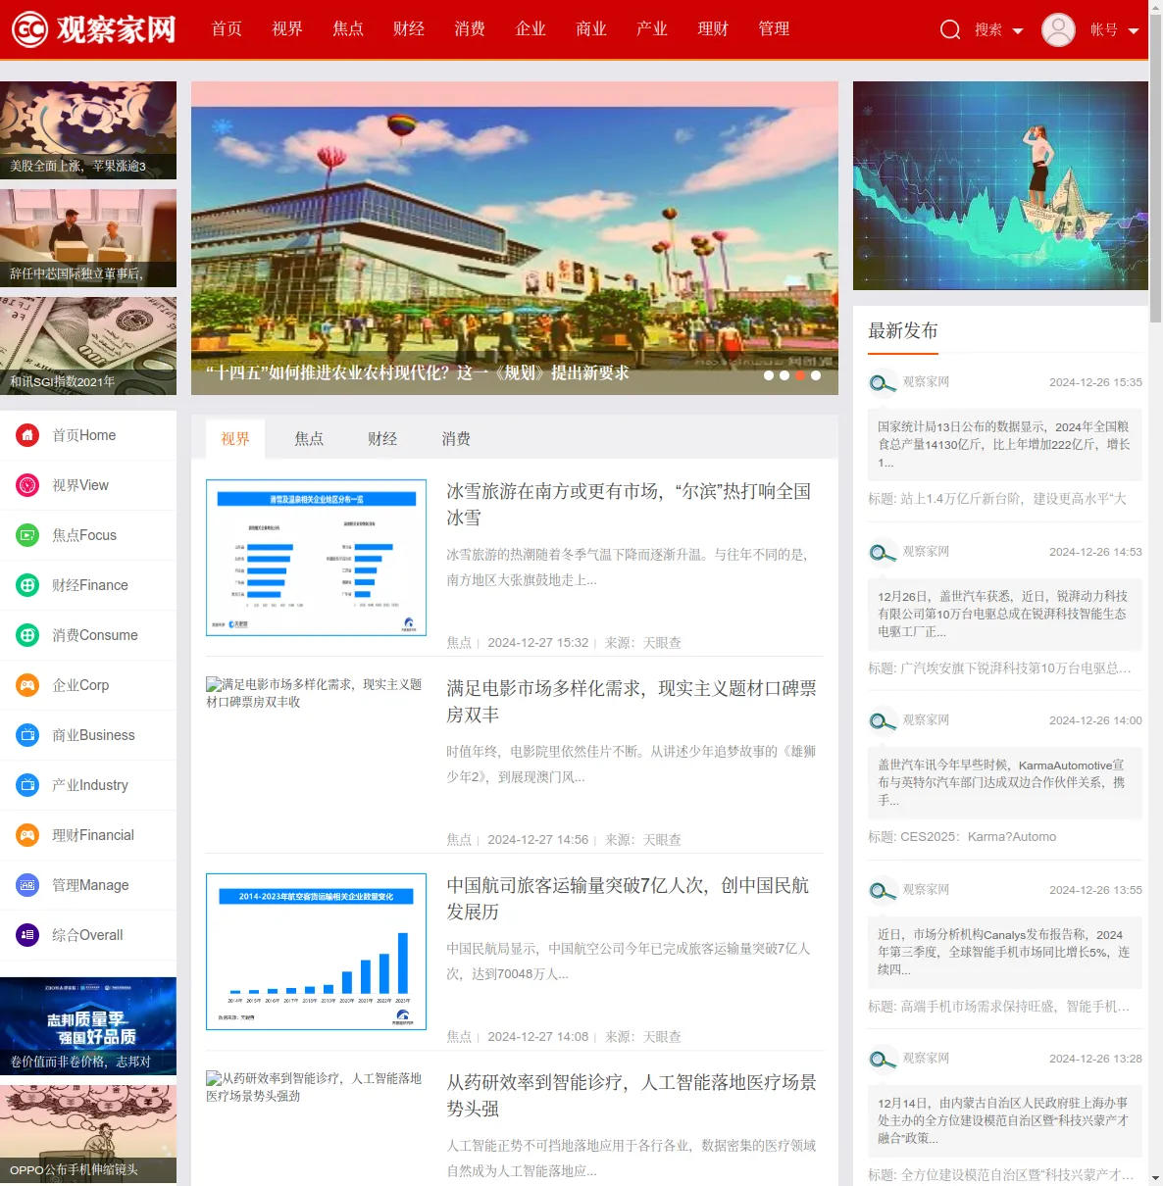Screen dimensions: 1163x1186
Task: Open CES2025 Karma post title
Action: (x=962, y=837)
